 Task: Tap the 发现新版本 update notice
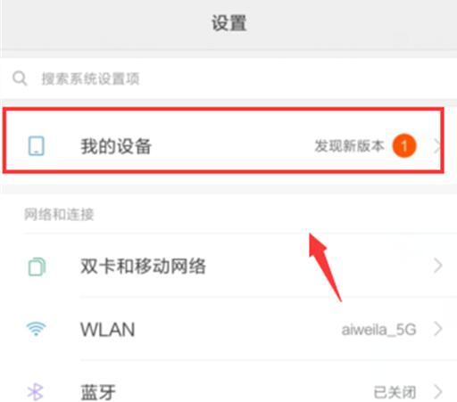click(x=349, y=146)
